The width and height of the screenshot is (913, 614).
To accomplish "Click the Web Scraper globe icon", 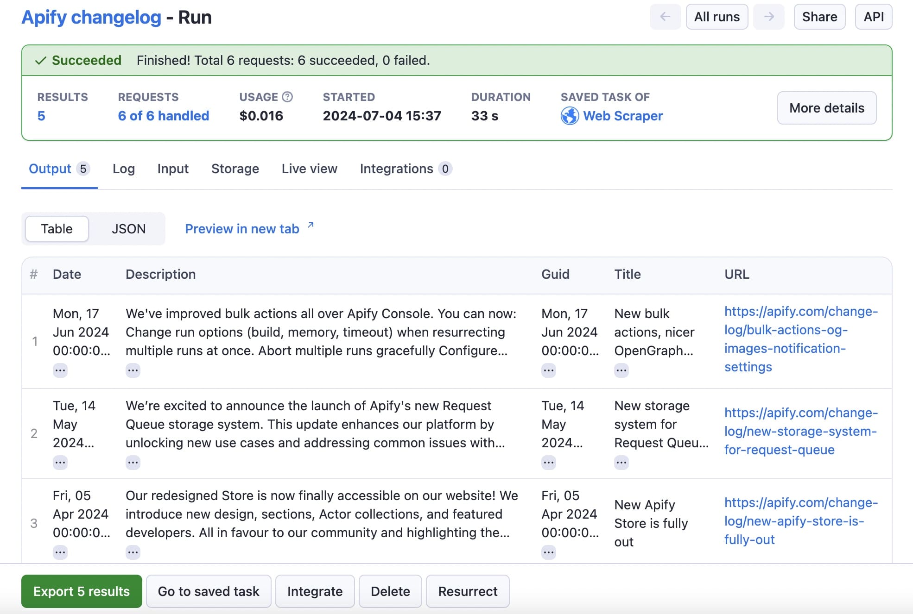I will pyautogui.click(x=569, y=116).
